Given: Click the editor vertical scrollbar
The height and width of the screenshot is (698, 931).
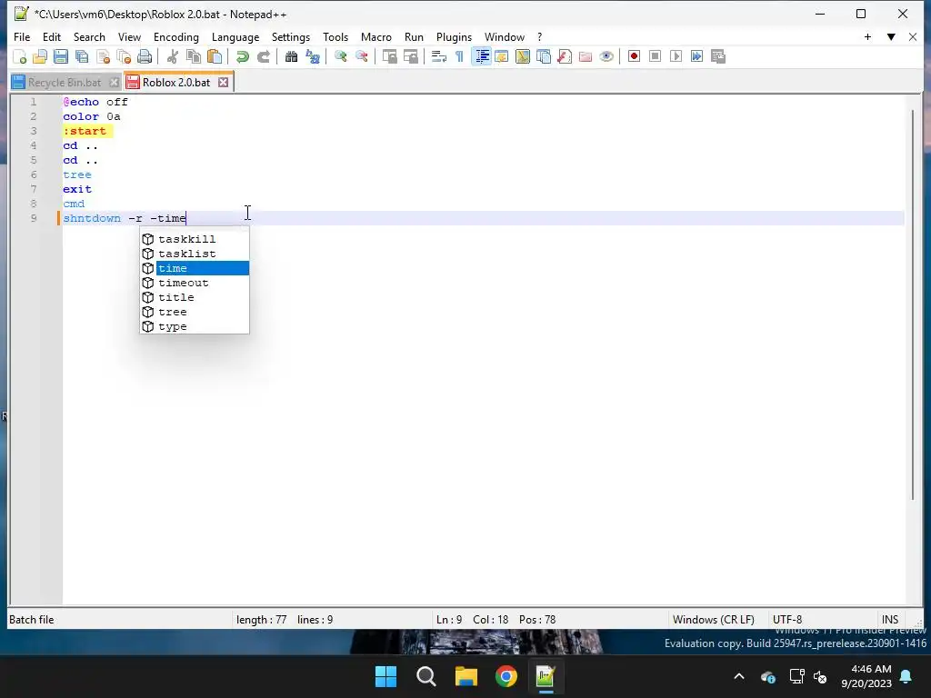Looking at the screenshot, I should [x=914, y=304].
